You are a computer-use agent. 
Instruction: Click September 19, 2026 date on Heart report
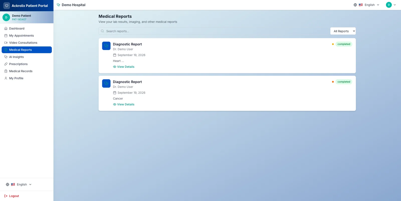(x=132, y=55)
